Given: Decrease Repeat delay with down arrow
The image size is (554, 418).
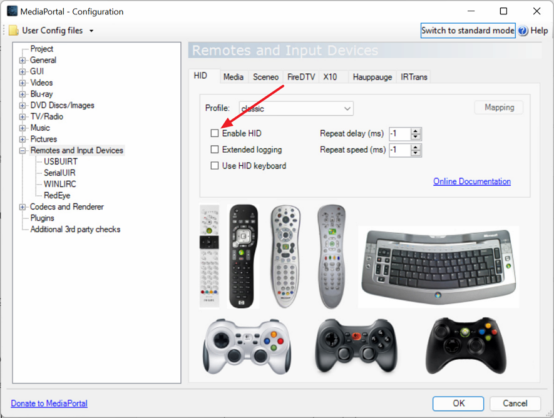Looking at the screenshot, I should pyautogui.click(x=416, y=137).
